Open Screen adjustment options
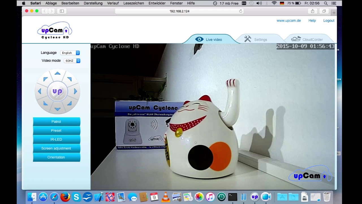 tap(57, 148)
